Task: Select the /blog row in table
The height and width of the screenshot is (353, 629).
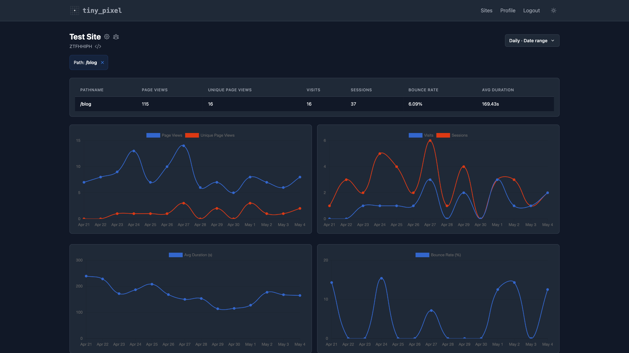Action: [314, 104]
